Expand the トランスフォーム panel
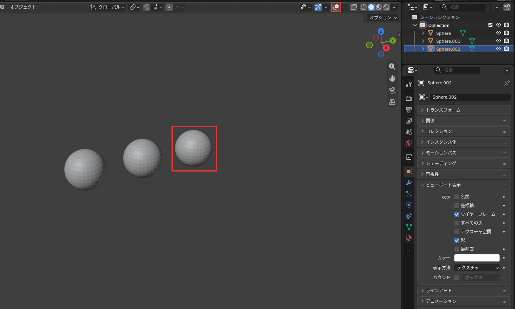 tap(464, 110)
